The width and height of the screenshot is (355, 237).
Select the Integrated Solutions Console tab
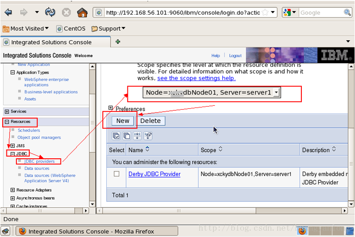(55, 42)
